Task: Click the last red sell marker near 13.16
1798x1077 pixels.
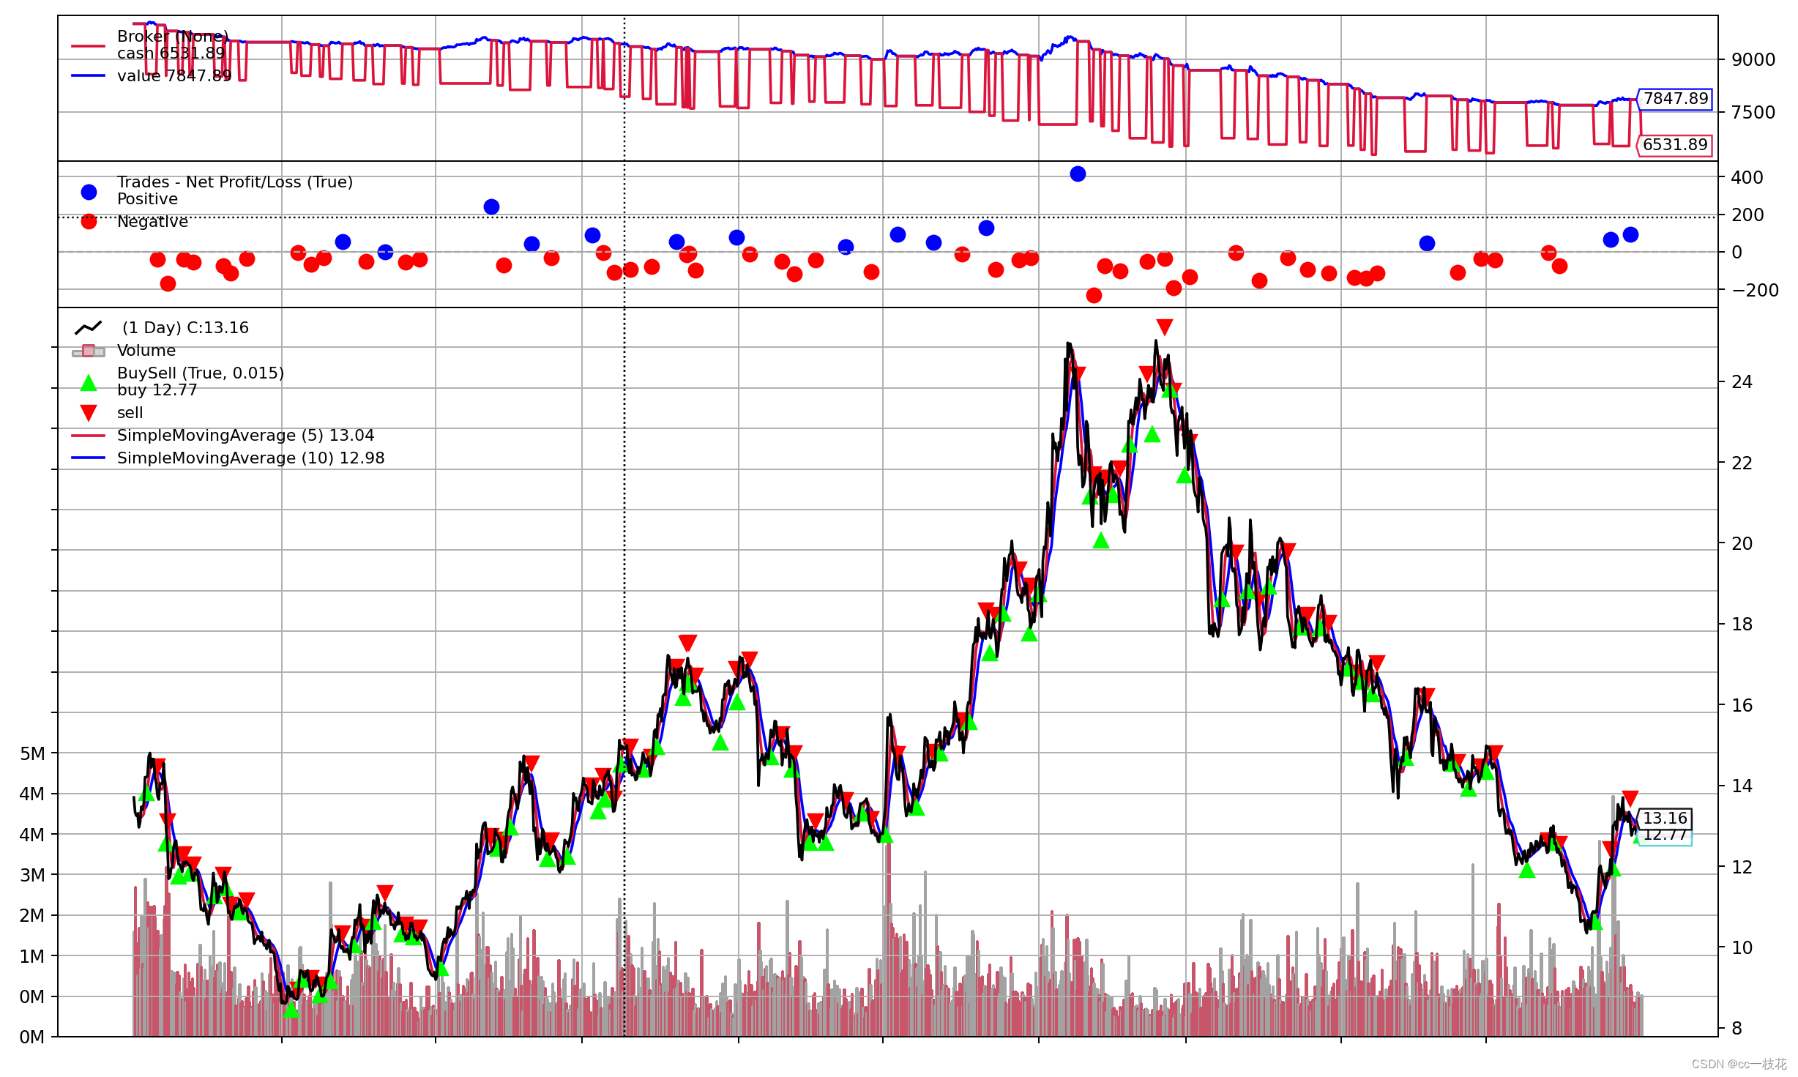Action: tap(1630, 798)
